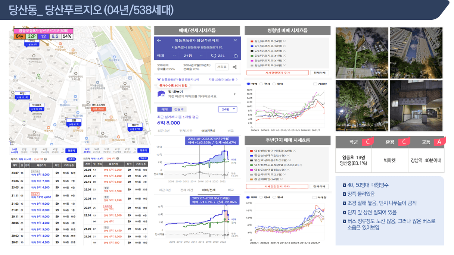The width and height of the screenshot is (454, 255).
Task: Click the orange 04y badge
Action: 19,36
